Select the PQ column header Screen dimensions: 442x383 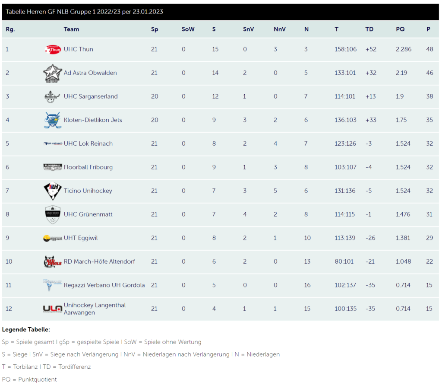(x=400, y=29)
